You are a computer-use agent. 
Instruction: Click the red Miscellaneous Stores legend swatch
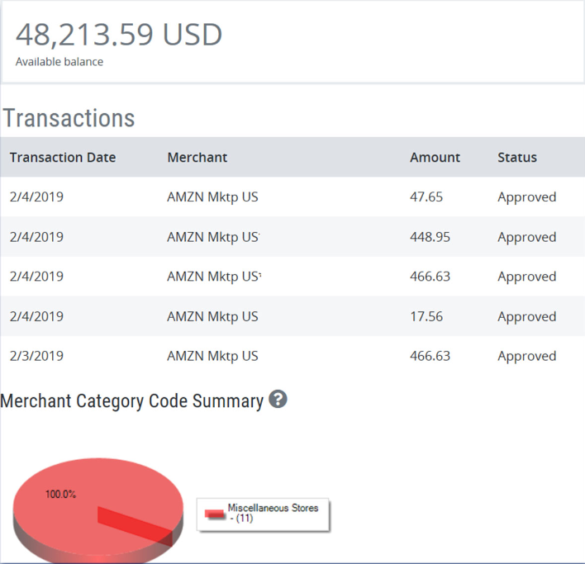click(x=216, y=514)
